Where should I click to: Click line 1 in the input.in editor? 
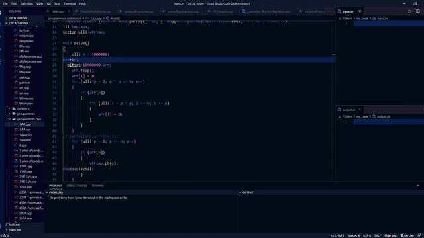click(x=389, y=24)
